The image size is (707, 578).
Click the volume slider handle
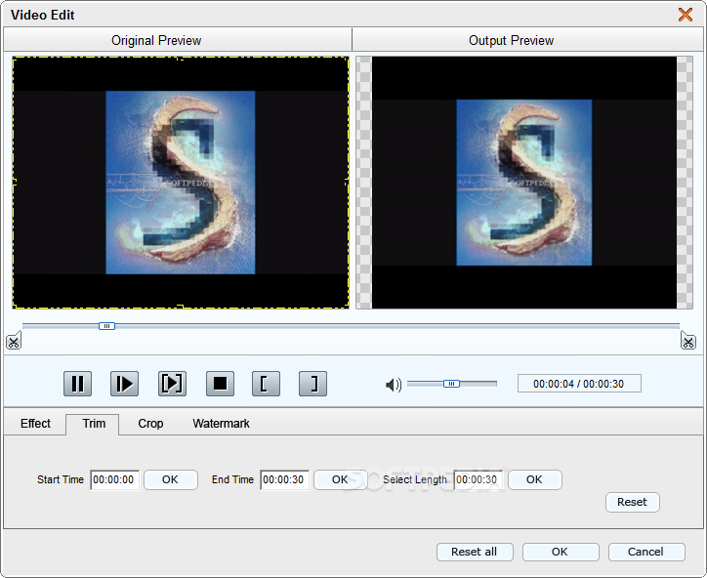(x=451, y=384)
